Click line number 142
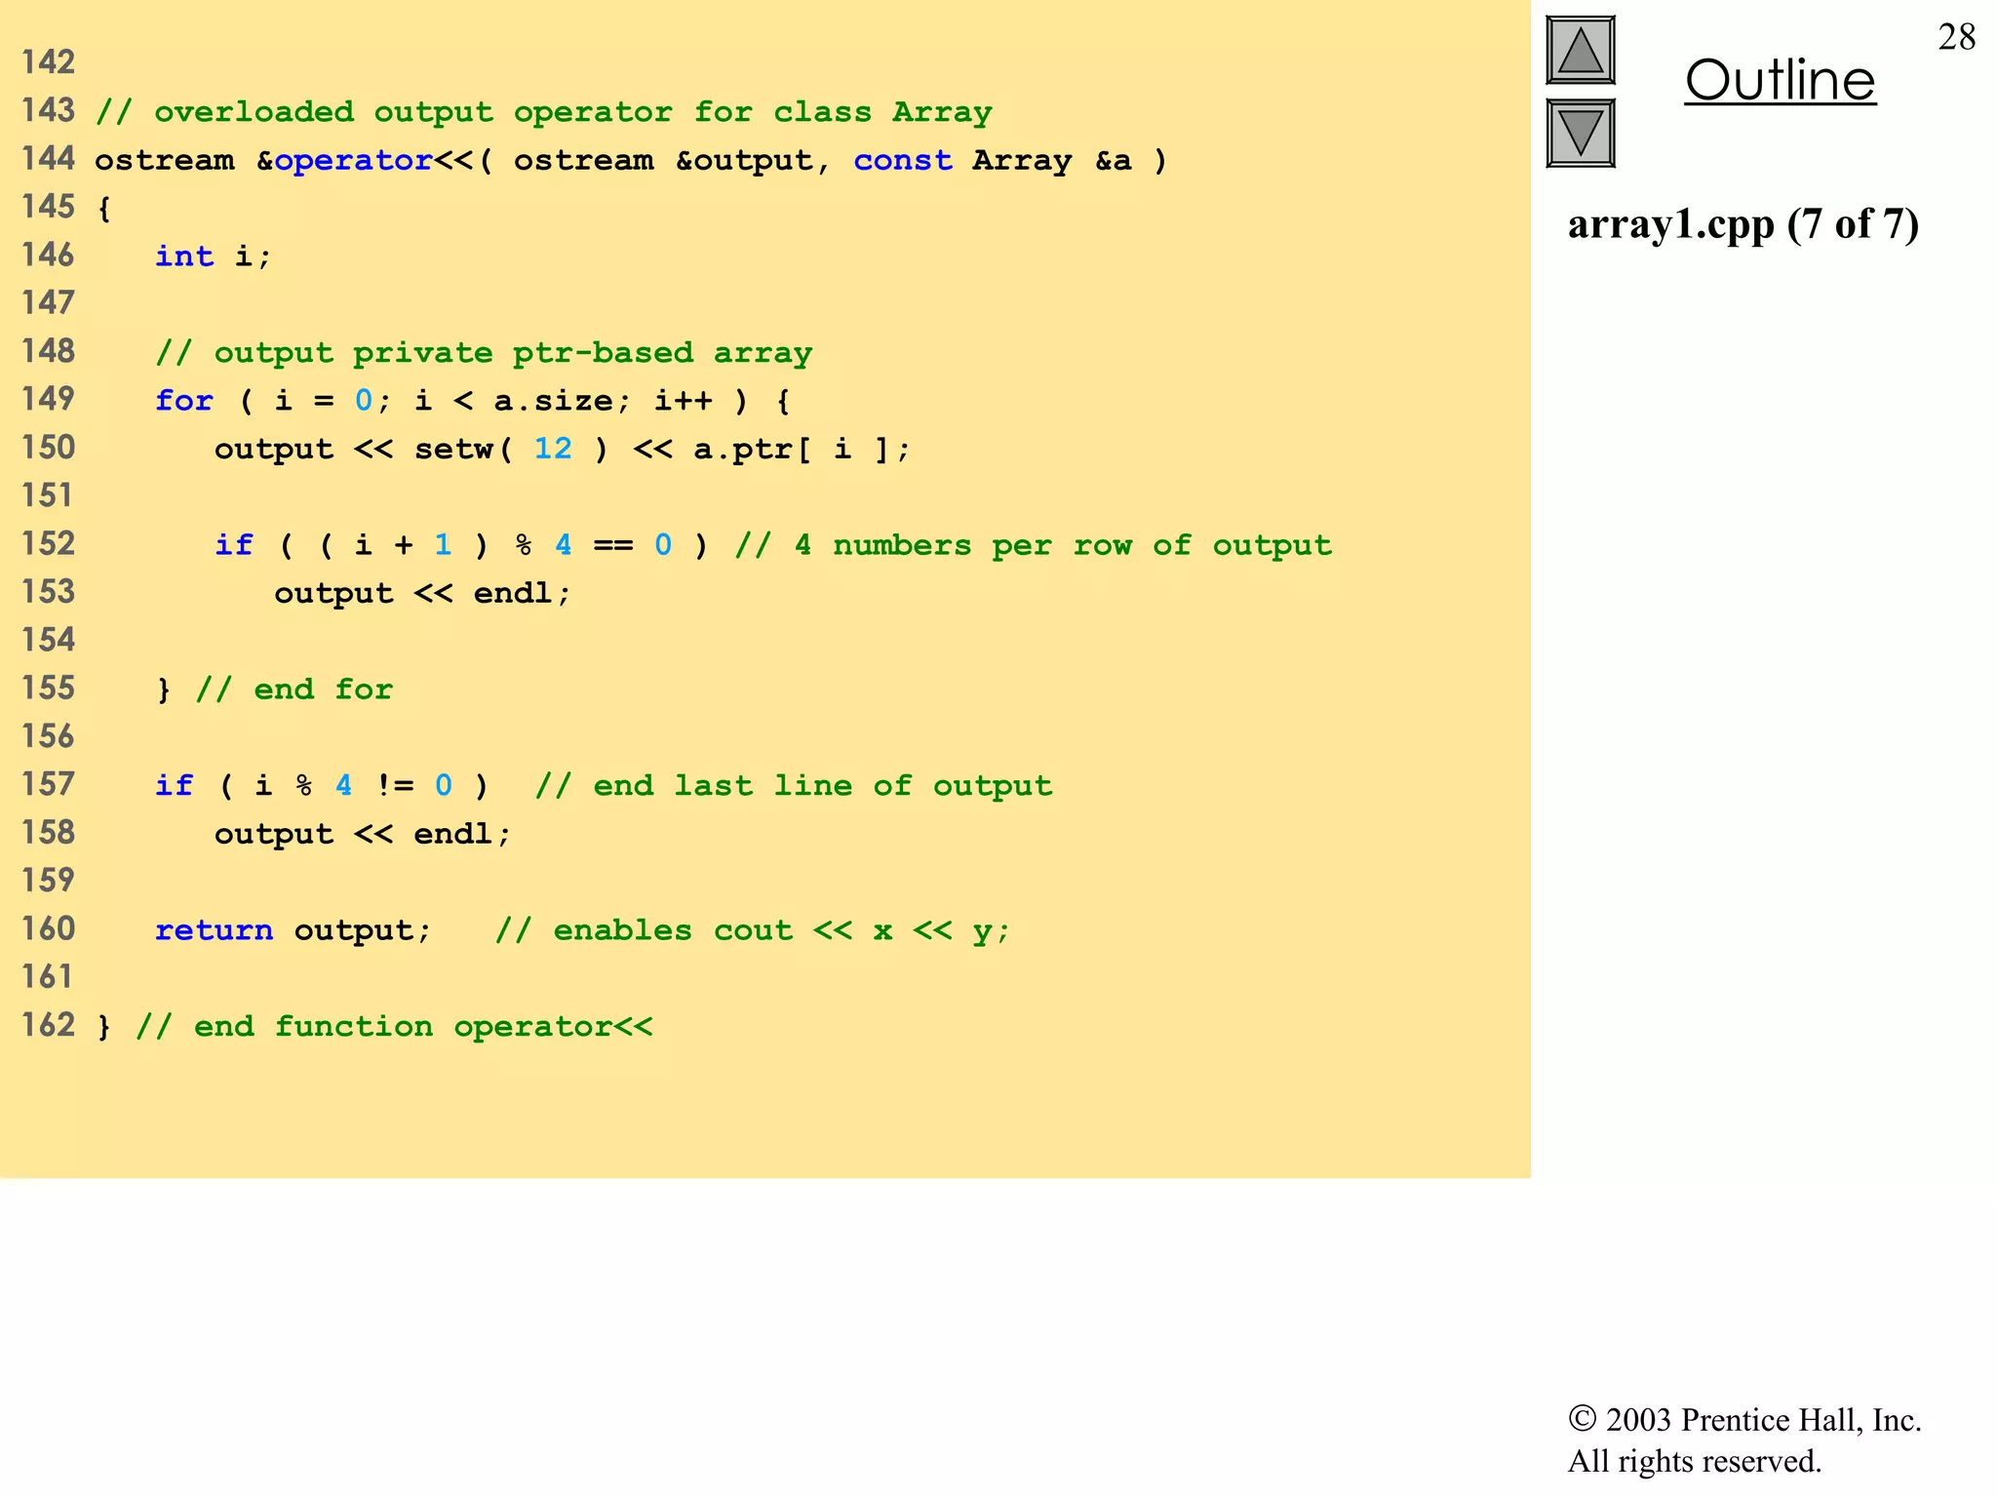 click(x=48, y=62)
